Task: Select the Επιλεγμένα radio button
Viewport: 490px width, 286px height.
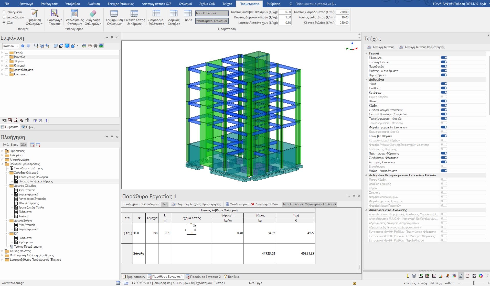Action: [4, 12]
